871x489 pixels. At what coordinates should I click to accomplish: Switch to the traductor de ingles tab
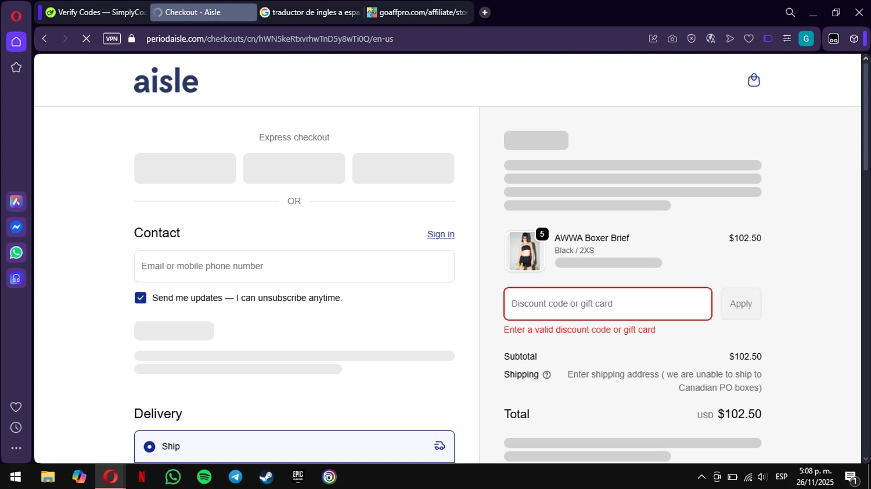(310, 12)
